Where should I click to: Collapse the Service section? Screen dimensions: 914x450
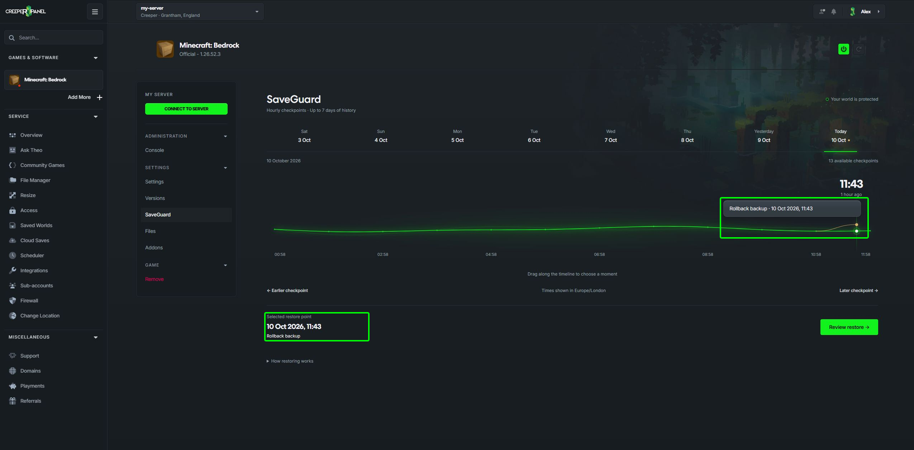pyautogui.click(x=96, y=116)
